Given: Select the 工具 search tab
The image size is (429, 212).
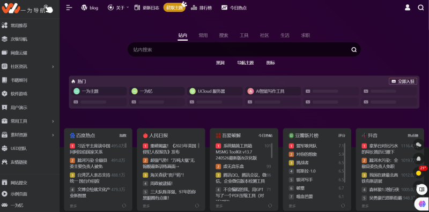Looking at the screenshot, I should [x=244, y=35].
